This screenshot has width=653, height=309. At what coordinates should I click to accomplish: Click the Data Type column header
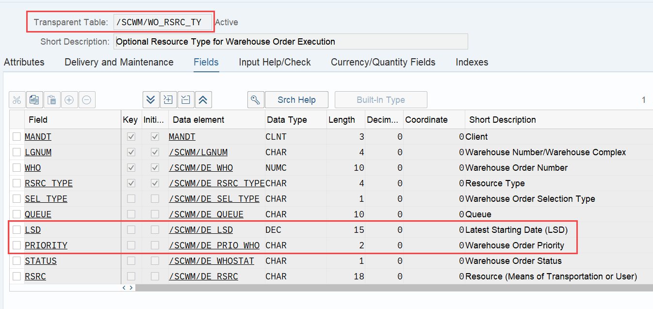point(295,120)
